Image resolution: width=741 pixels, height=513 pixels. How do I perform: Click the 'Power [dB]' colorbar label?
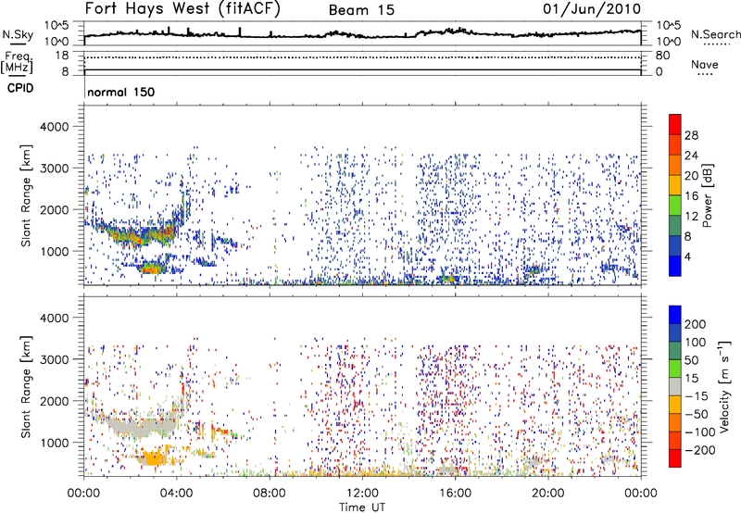click(x=707, y=195)
